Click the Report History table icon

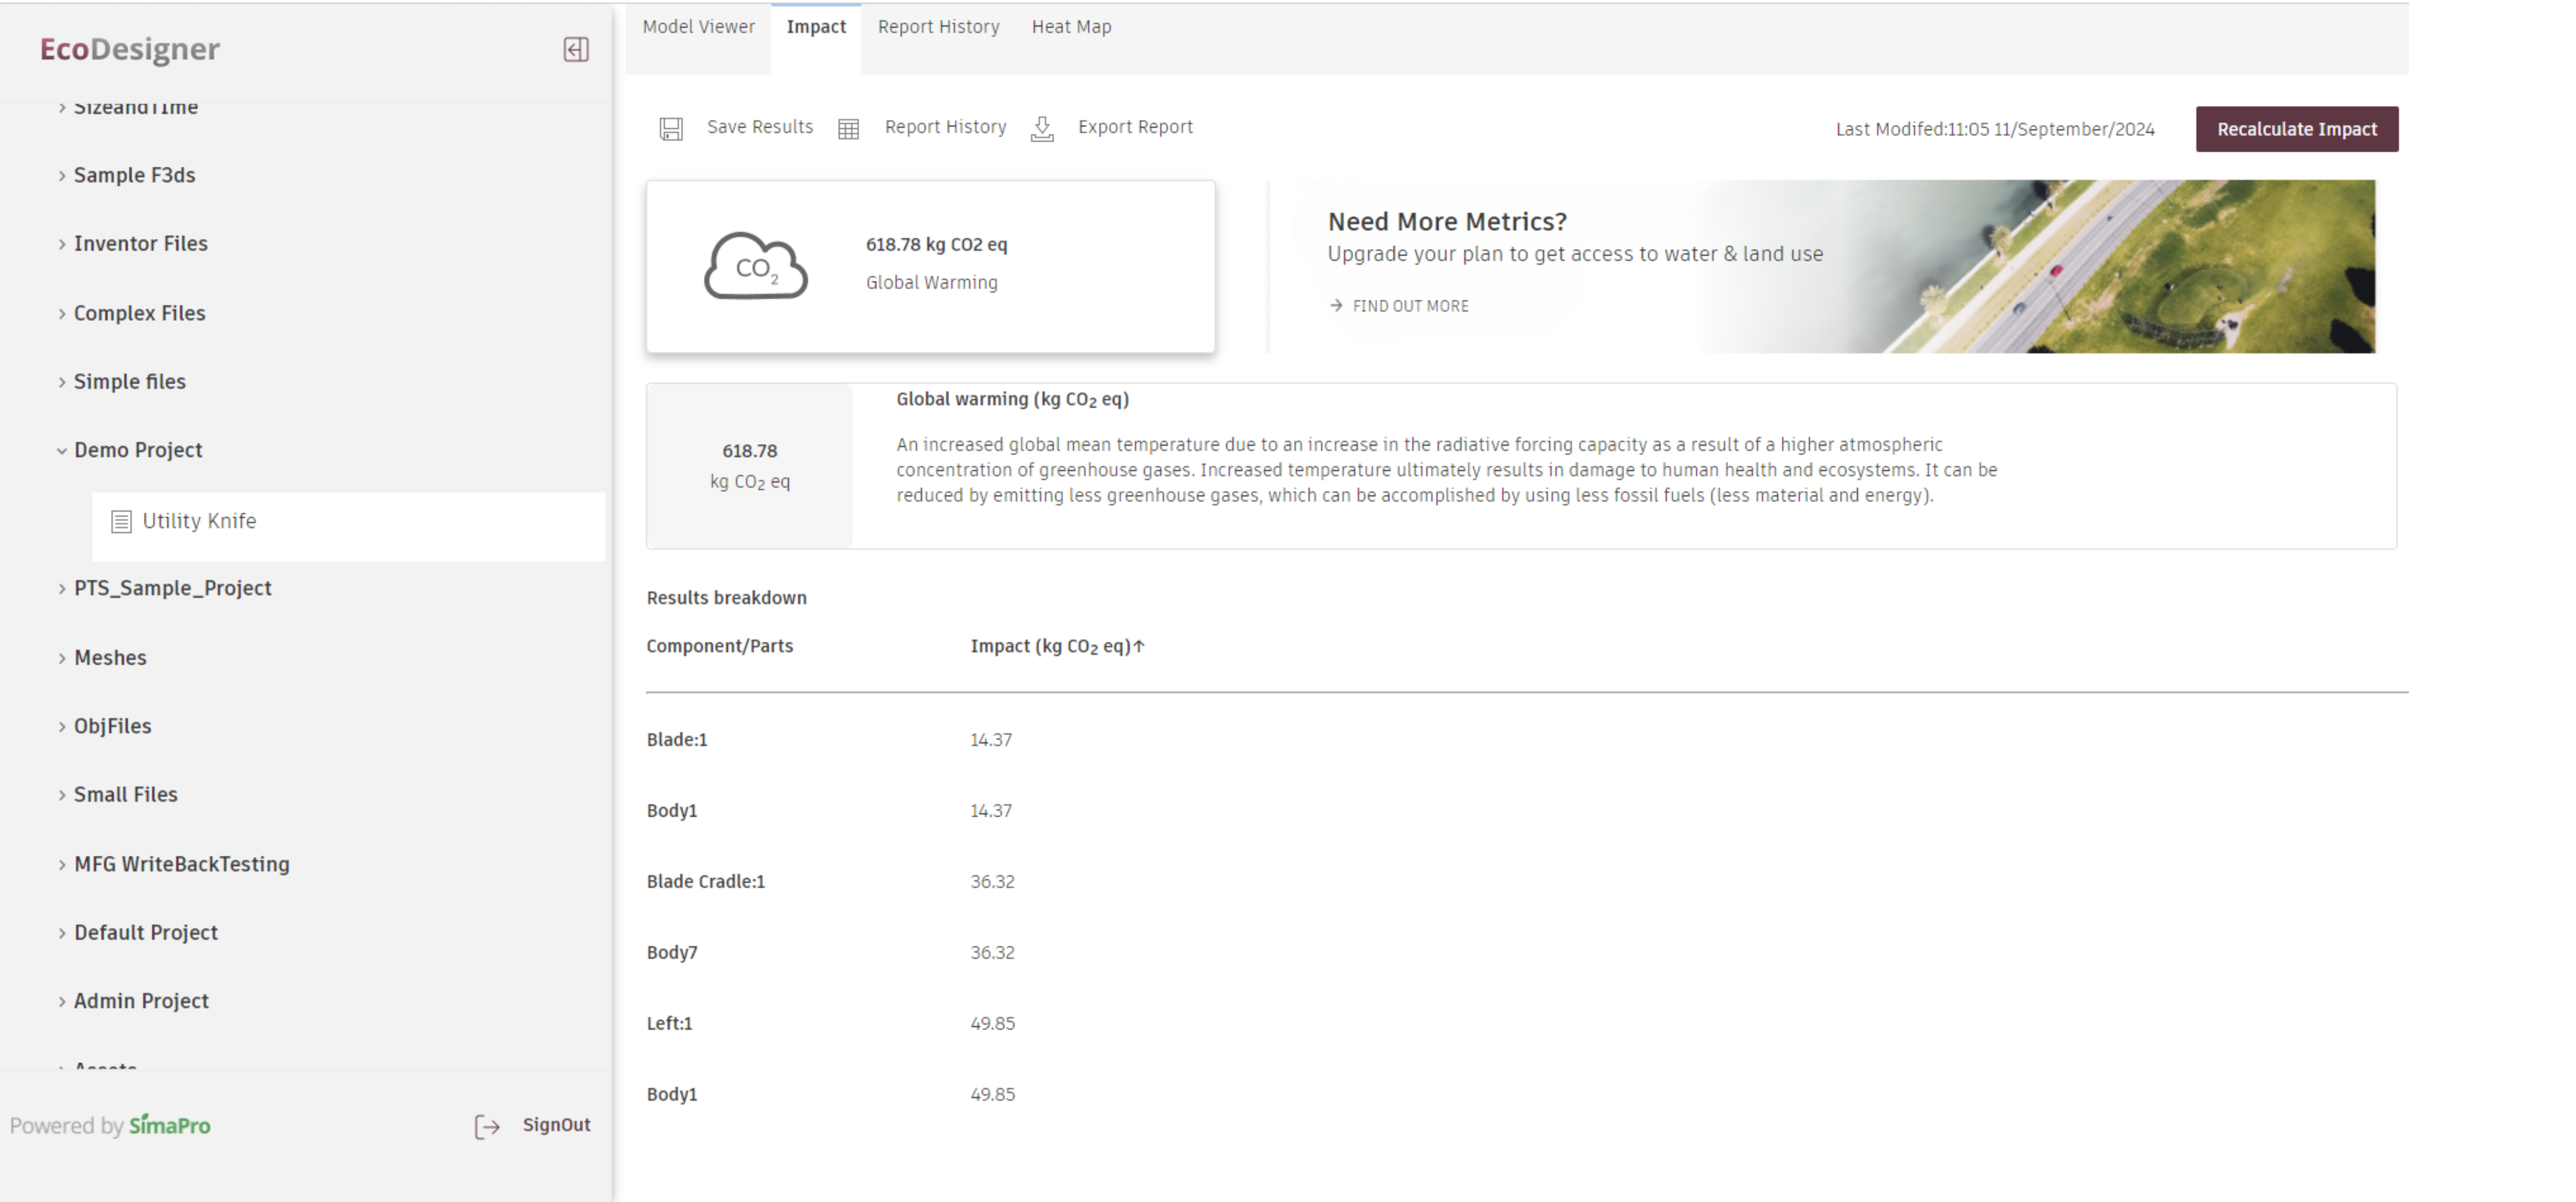pos(848,129)
